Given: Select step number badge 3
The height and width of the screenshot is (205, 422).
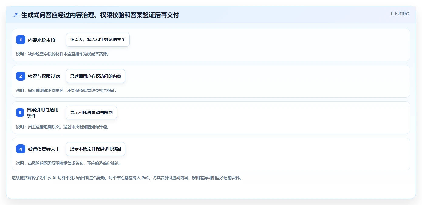Looking at the screenshot, I should tap(21, 113).
